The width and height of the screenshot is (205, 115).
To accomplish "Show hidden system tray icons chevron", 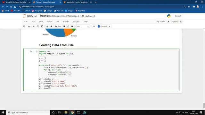I will click(177, 112).
